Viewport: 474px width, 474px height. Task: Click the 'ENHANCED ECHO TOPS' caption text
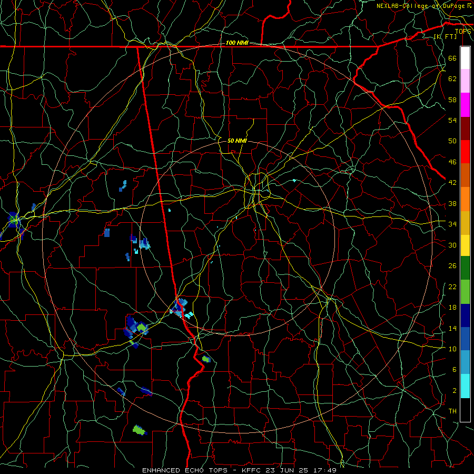pyautogui.click(x=184, y=470)
